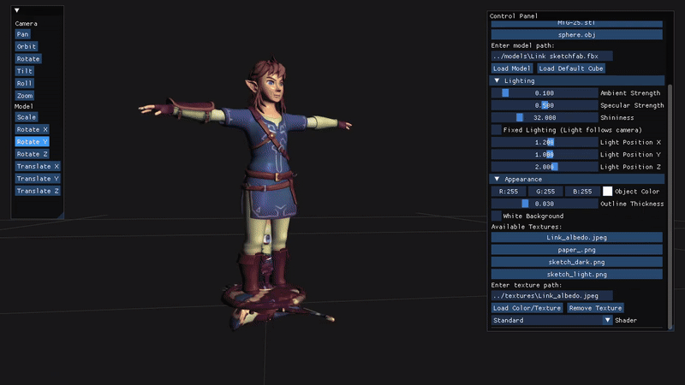Collapse the Appearance section

point(497,179)
